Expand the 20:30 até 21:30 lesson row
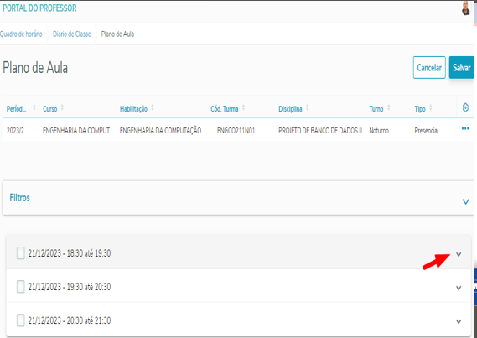 click(x=459, y=321)
